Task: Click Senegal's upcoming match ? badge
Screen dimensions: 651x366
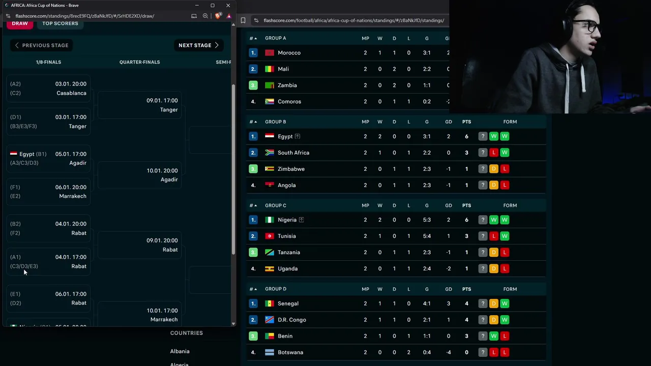Action: click(x=483, y=303)
